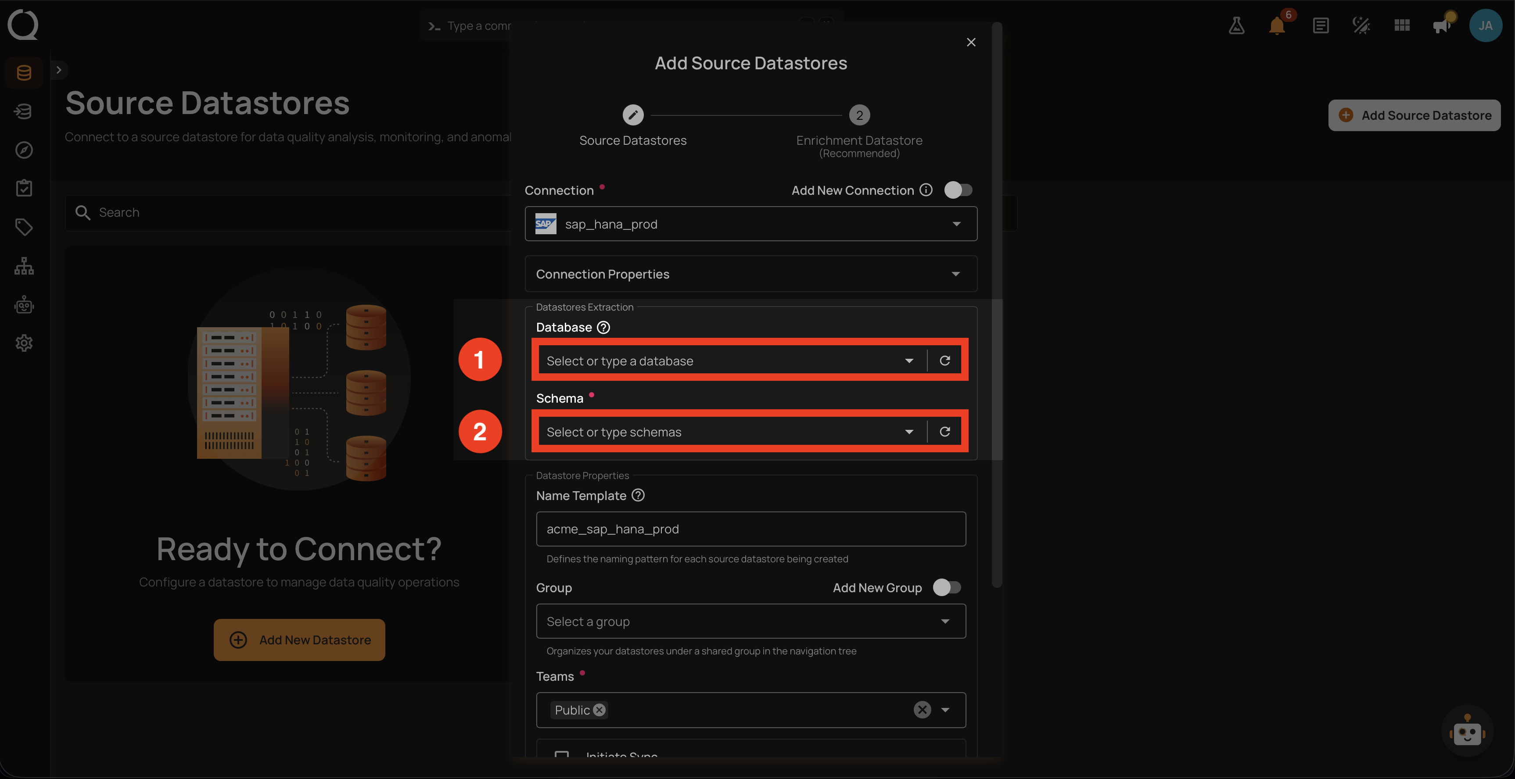Open the sap_hana_prod connection dropdown
Image resolution: width=1515 pixels, height=779 pixels.
751,224
